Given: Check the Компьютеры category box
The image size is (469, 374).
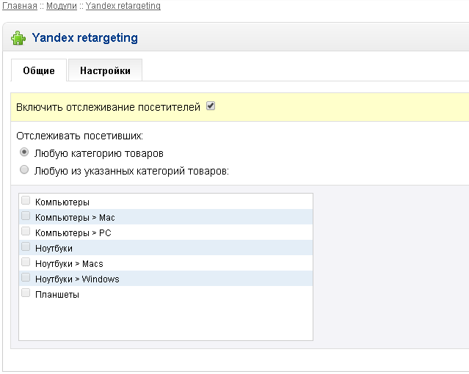Looking at the screenshot, I should pyautogui.click(x=26, y=201).
